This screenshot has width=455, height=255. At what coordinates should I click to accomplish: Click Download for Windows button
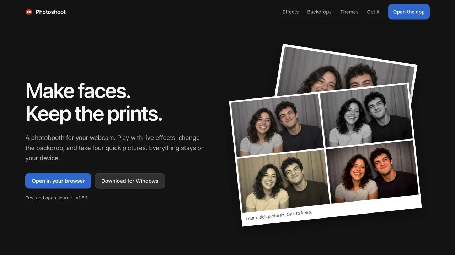coord(130,181)
